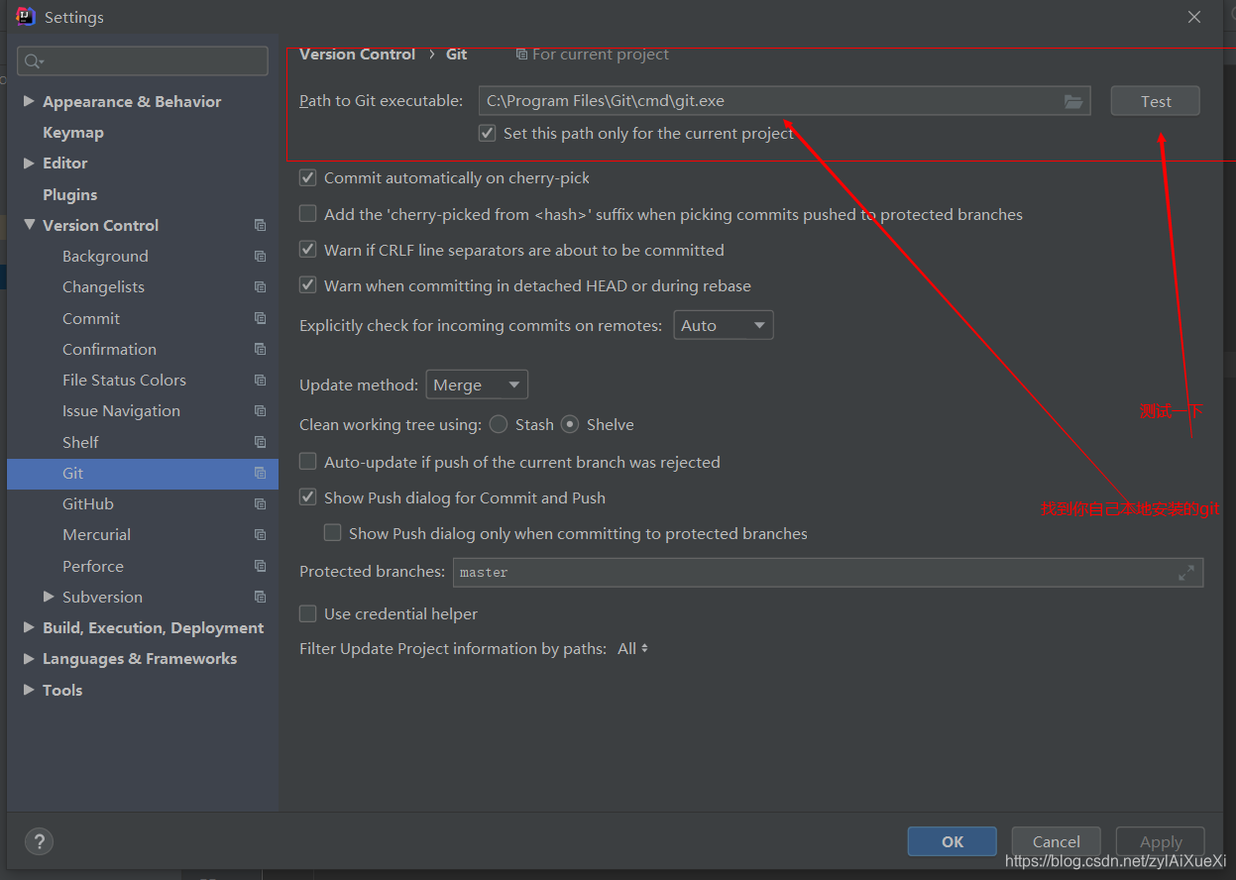The image size is (1236, 880).
Task: Click the search magnifier in the settings search box
Action: click(33, 60)
